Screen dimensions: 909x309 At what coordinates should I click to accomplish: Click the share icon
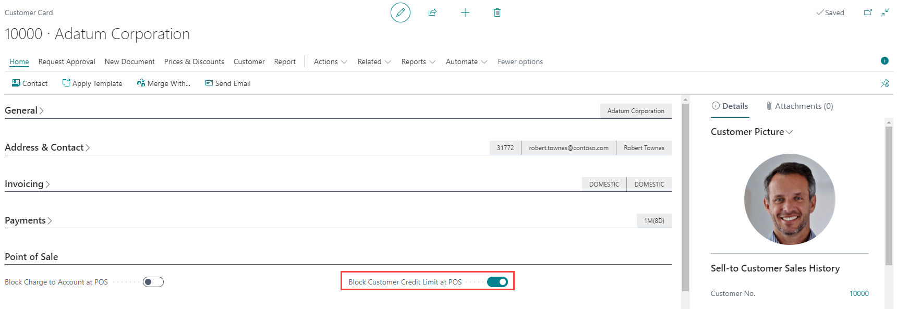click(432, 13)
